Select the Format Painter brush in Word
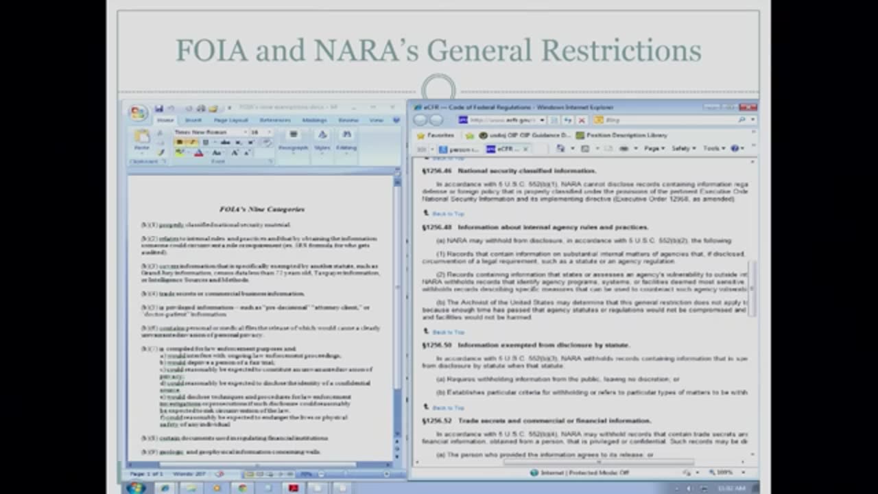The image size is (878, 494). pos(161,153)
